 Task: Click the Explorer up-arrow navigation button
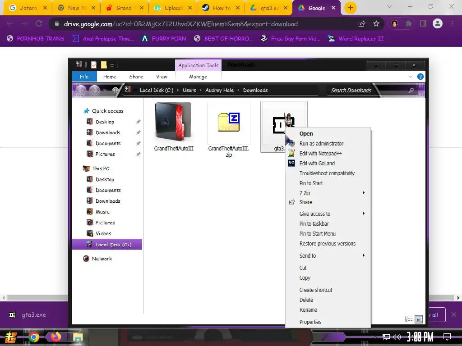115,90
